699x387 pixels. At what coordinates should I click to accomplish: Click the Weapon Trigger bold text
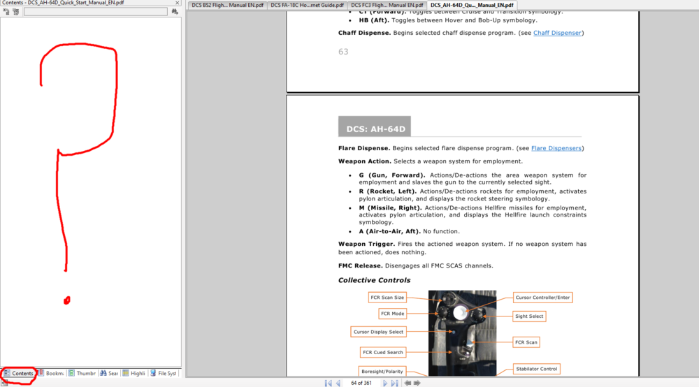coord(366,244)
